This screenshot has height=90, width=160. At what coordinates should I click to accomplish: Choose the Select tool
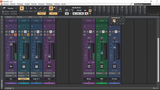pyautogui.click(x=26, y=8)
